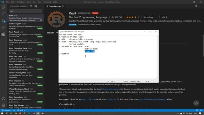
Task: Click the feedback icon in status bar
Action: (197, 111)
